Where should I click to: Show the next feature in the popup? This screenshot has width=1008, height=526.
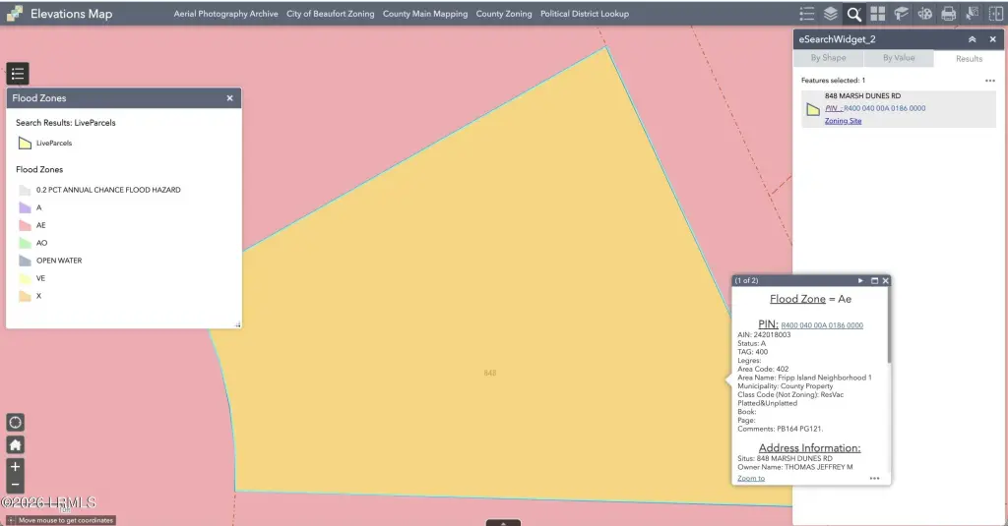tap(860, 281)
